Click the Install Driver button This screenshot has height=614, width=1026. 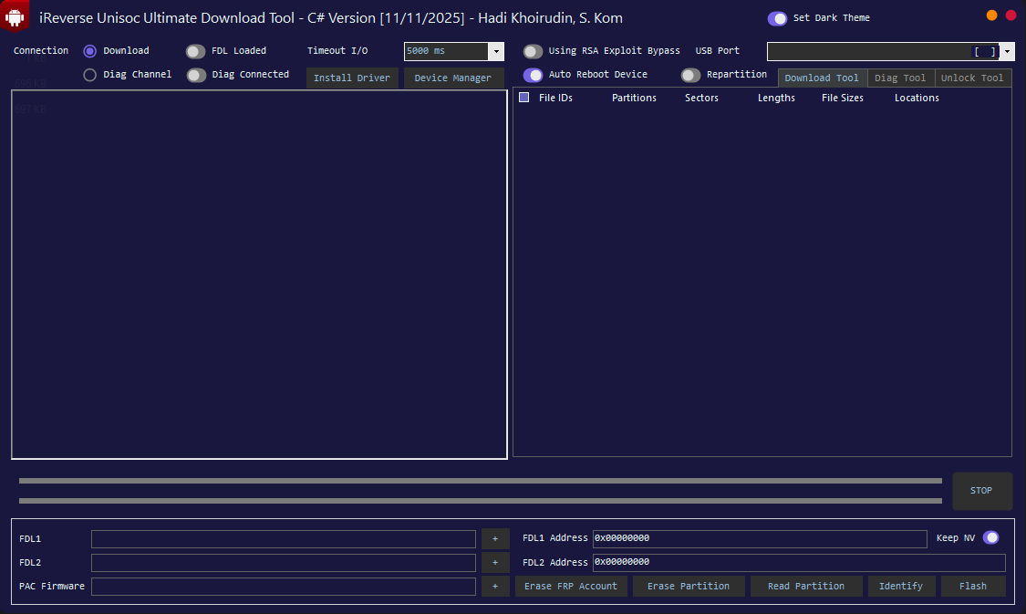click(352, 78)
